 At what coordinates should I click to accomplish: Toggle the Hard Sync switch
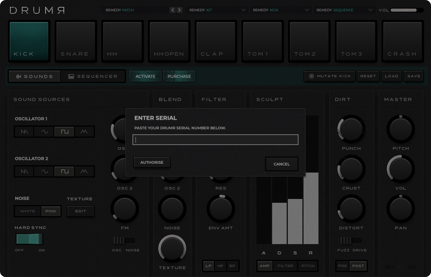click(x=29, y=239)
